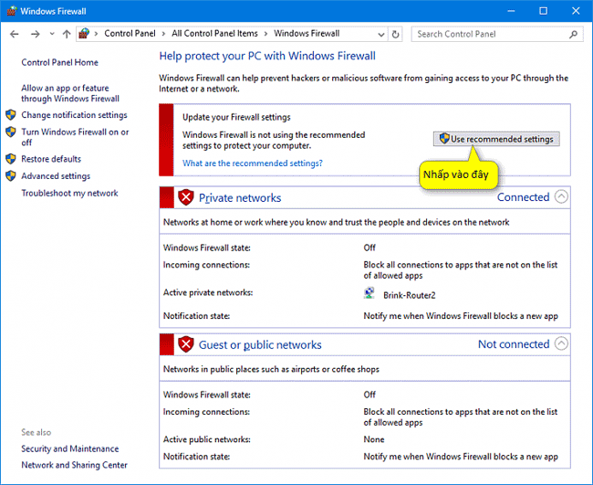Select the Brink-Router2 network name
This screenshot has width=593, height=485.
410,295
